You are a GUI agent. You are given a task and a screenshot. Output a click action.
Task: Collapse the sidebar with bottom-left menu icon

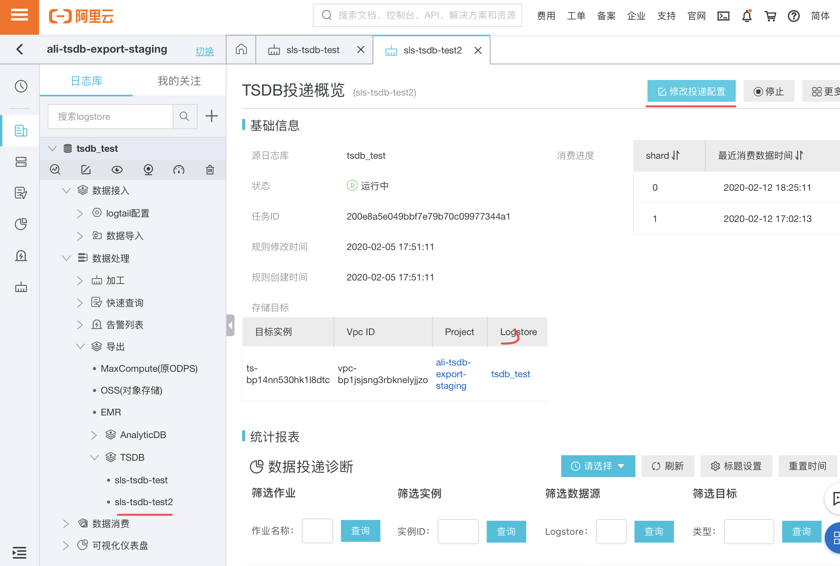[19, 552]
